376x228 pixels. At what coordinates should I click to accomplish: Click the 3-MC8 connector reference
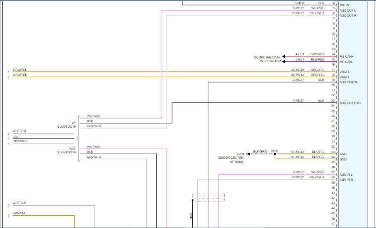click(x=299, y=3)
